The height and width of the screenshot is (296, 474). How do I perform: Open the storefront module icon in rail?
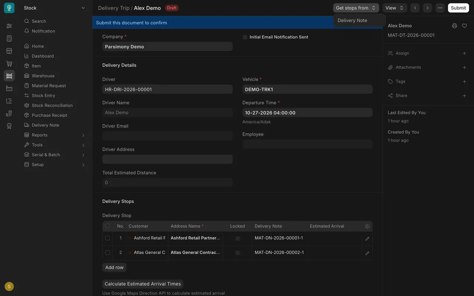(x=9, y=51)
